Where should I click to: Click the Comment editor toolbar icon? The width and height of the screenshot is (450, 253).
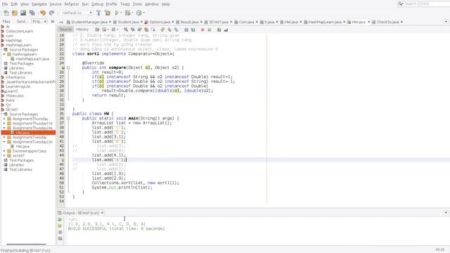219,30
